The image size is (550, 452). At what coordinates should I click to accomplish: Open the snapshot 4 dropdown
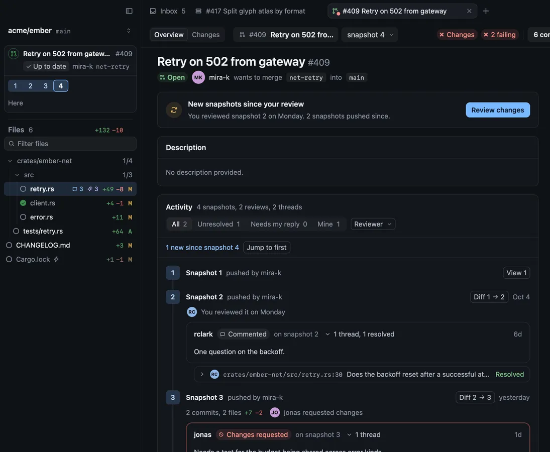369,35
